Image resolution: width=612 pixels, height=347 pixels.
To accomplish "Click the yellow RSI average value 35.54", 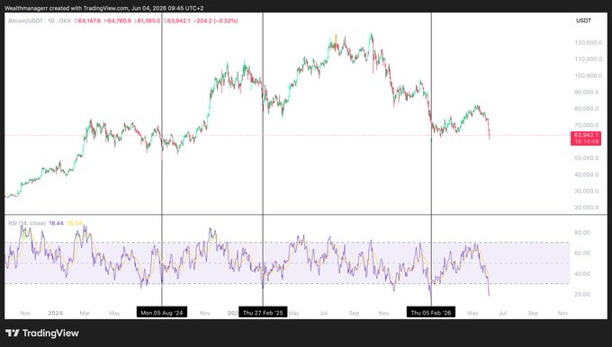I will coord(75,223).
